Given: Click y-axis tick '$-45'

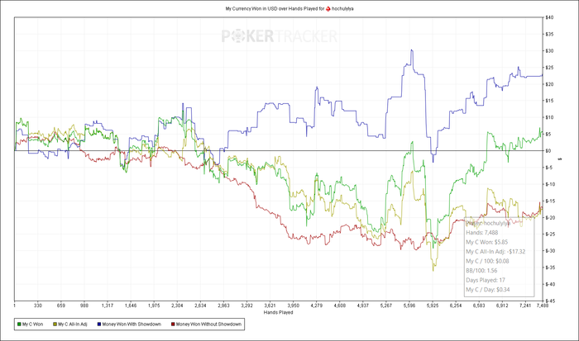Looking at the screenshot, I should point(549,301).
